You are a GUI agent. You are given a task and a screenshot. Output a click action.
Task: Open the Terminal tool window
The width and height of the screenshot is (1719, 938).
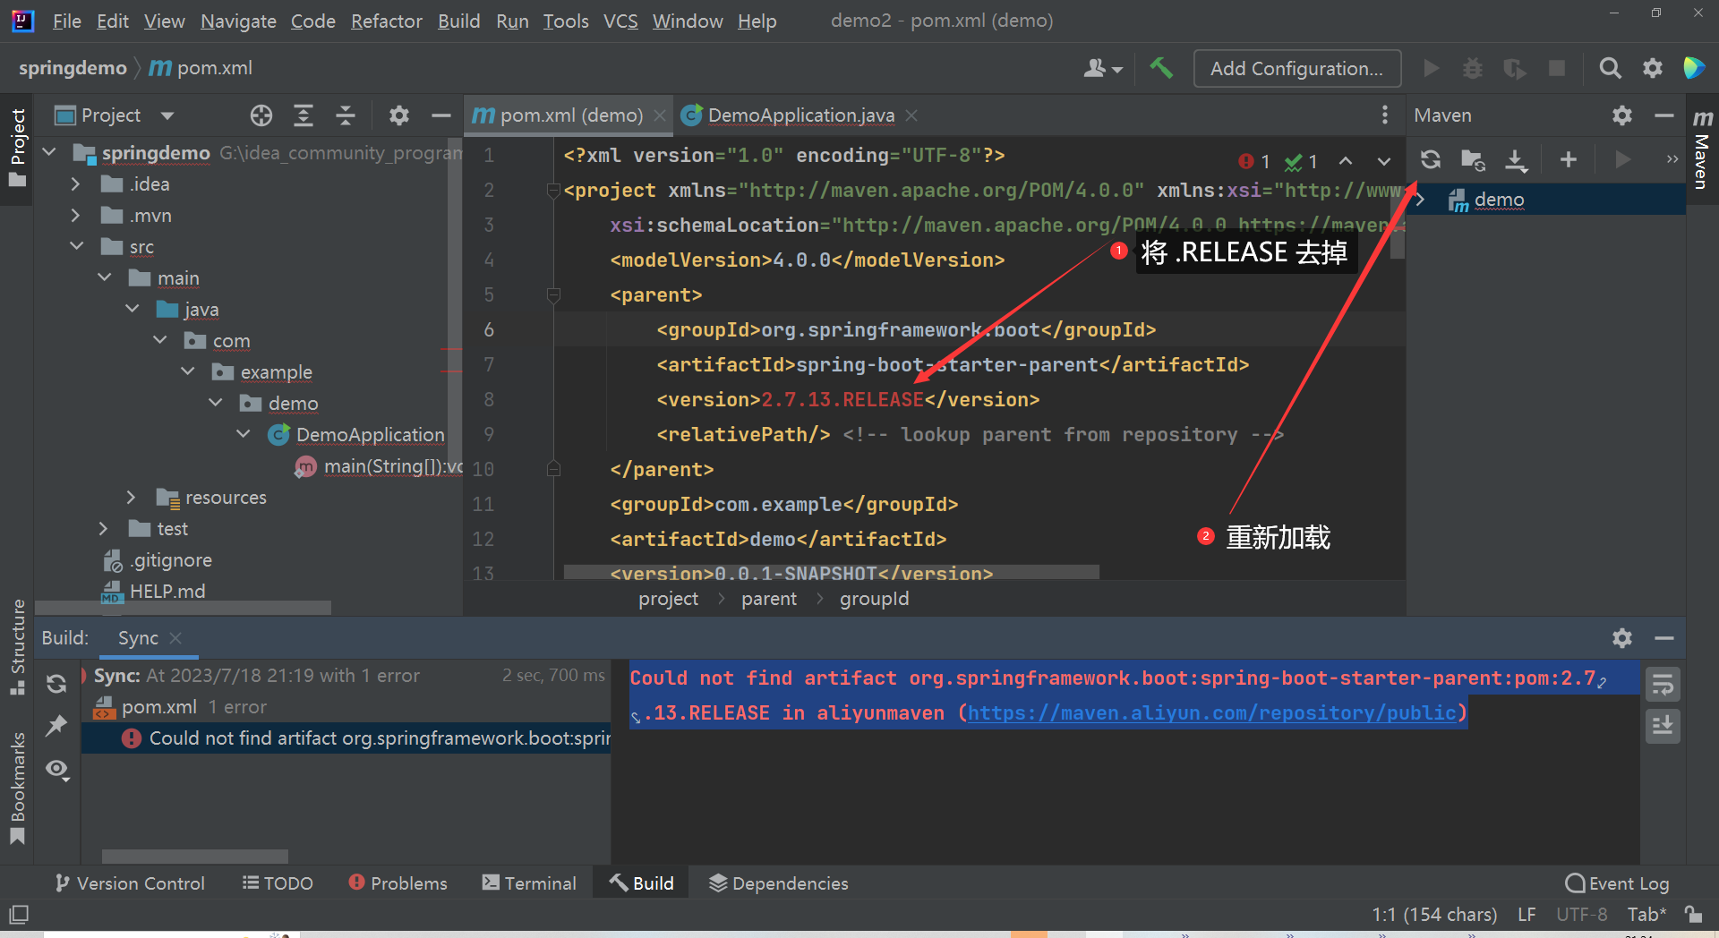[529, 883]
